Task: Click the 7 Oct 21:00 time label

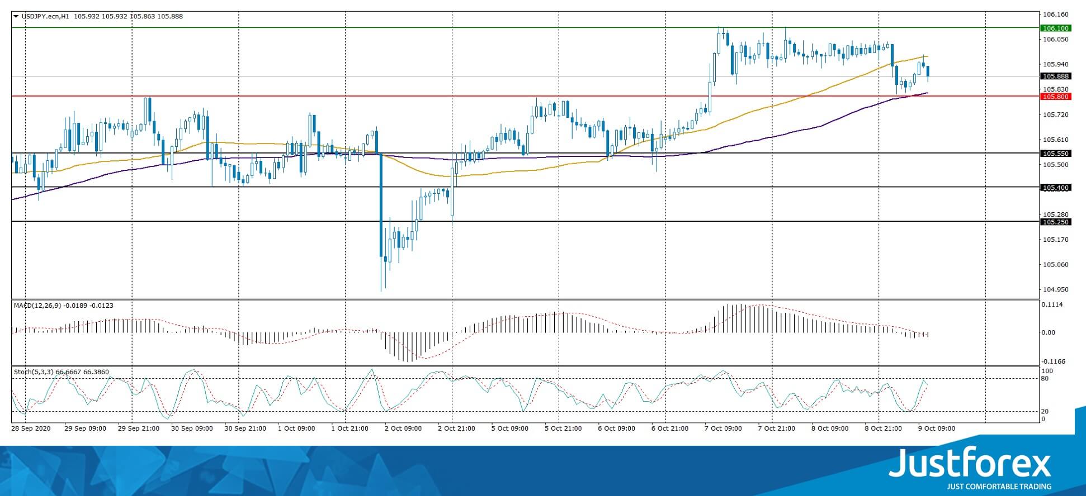Action: coord(777,428)
